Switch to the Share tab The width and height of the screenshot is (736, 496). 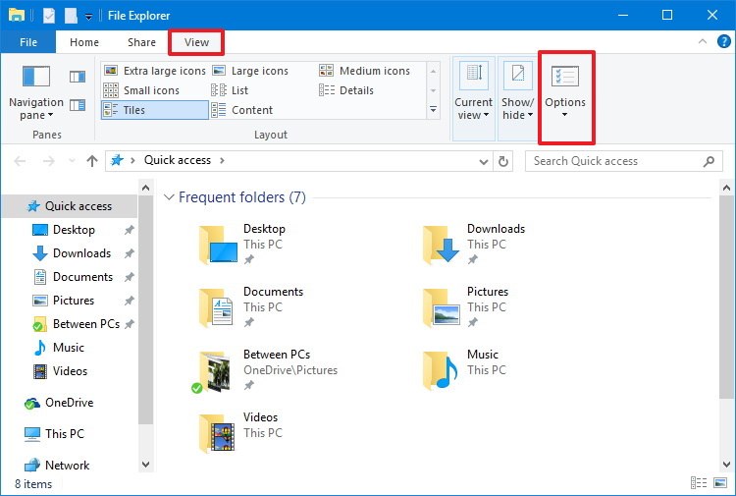141,42
